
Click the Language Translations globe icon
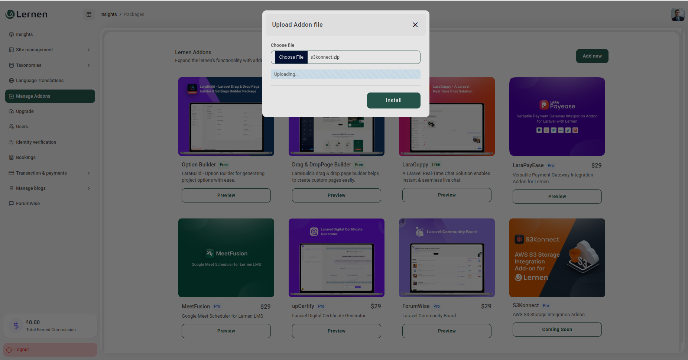(12, 81)
